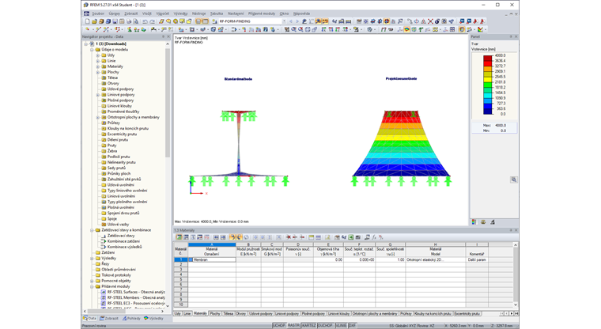Screen dimensions: 601x329
Task: Toggle DXF layer in status bar
Action: (352, 326)
